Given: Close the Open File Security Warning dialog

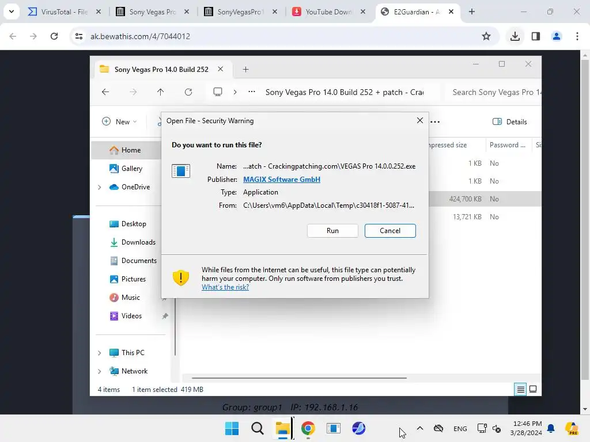Looking at the screenshot, I should (x=420, y=120).
